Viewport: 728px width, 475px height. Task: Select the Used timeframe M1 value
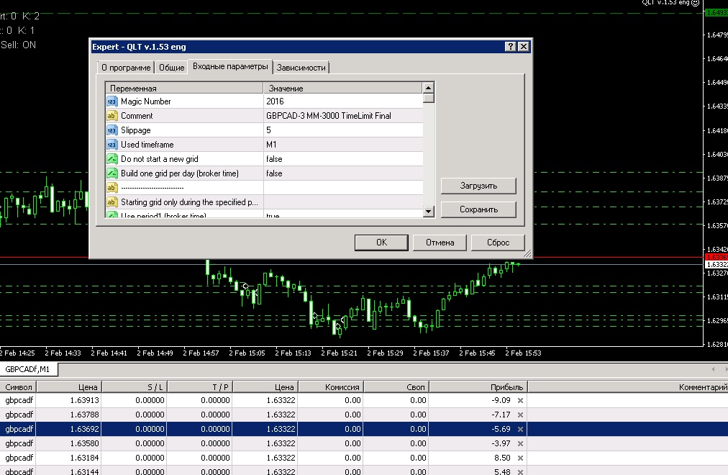[x=343, y=145]
